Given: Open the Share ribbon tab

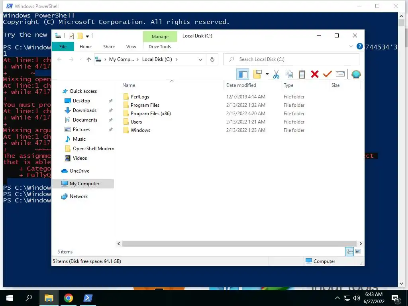Looking at the screenshot, I should [109, 47].
